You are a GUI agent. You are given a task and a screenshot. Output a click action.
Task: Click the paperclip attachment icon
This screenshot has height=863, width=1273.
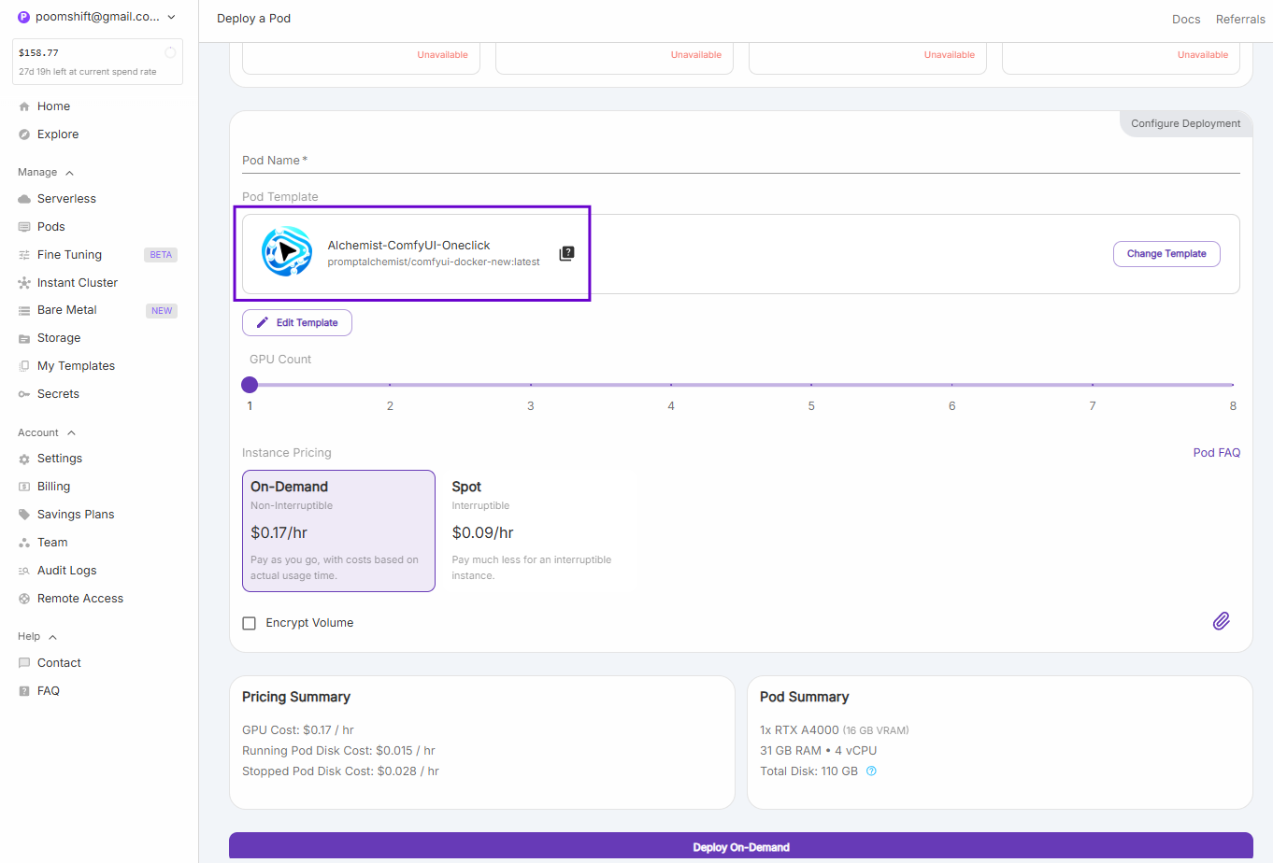click(x=1221, y=621)
